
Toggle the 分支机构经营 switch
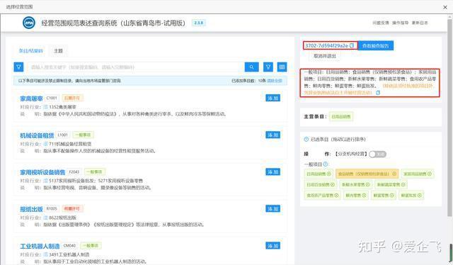[x=377, y=154]
